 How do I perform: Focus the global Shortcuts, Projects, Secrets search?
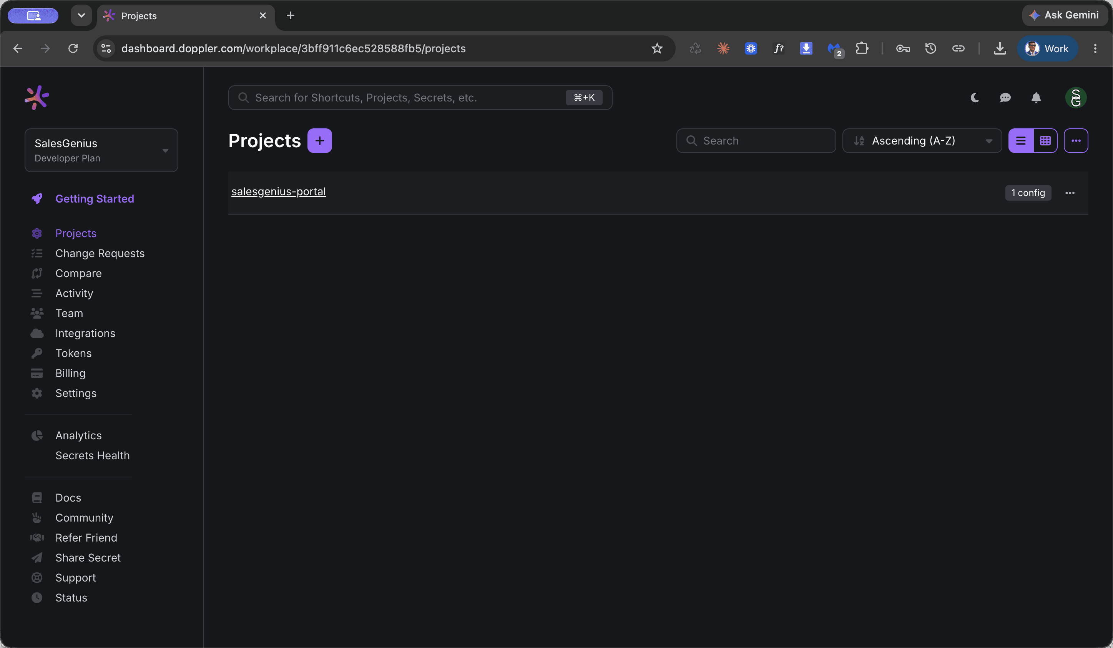pos(420,98)
